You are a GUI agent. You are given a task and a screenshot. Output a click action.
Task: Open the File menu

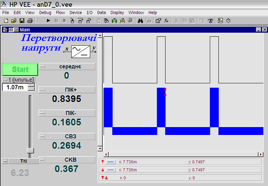click(5, 13)
